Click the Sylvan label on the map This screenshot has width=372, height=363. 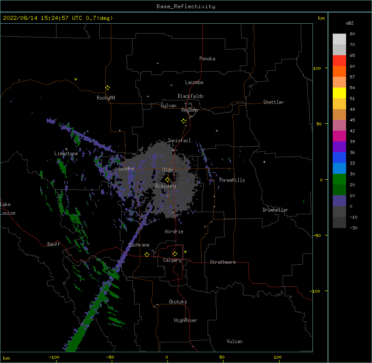pos(168,106)
